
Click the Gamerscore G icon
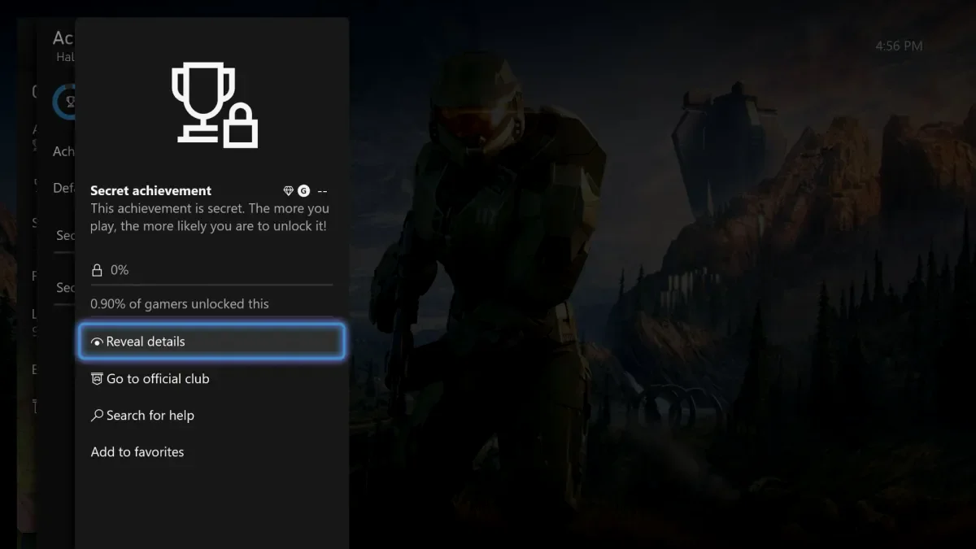(303, 191)
